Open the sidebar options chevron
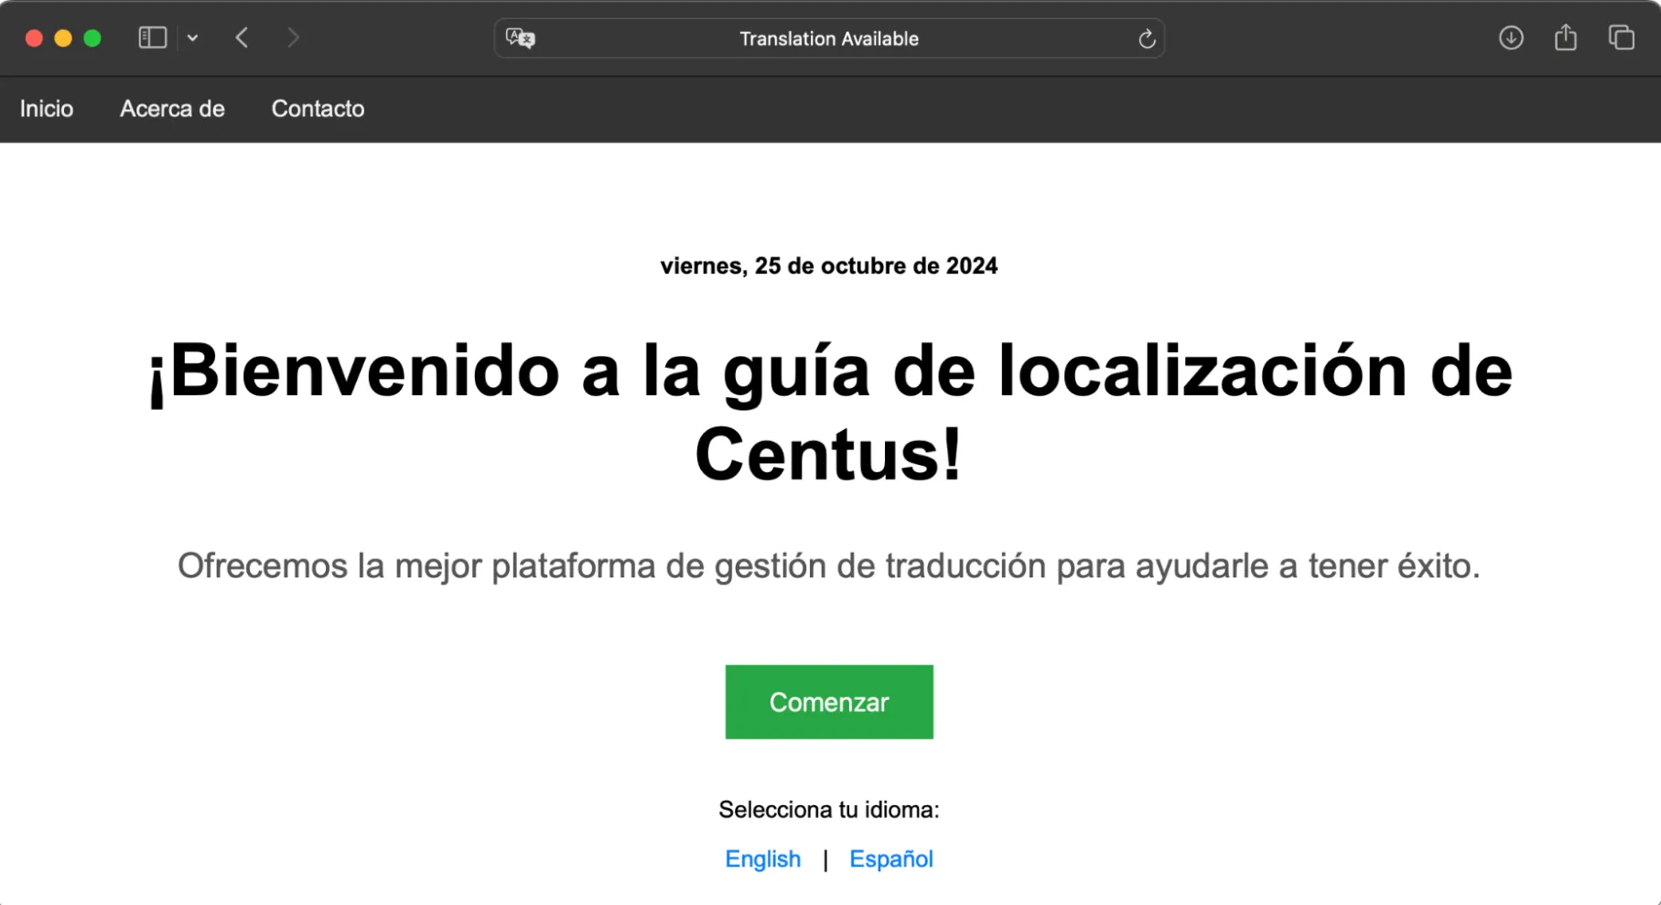This screenshot has height=905, width=1661. (192, 38)
